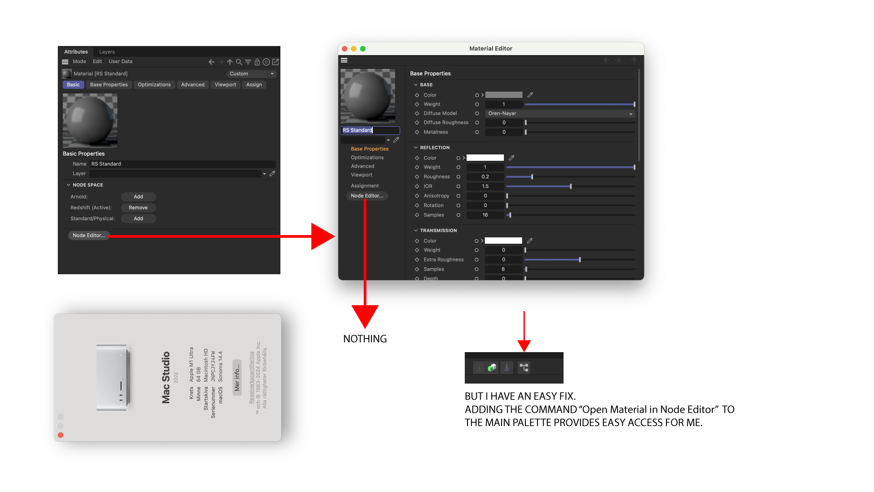The height and width of the screenshot is (492, 874).
Task: Switch to the Layers tab
Action: 107,52
